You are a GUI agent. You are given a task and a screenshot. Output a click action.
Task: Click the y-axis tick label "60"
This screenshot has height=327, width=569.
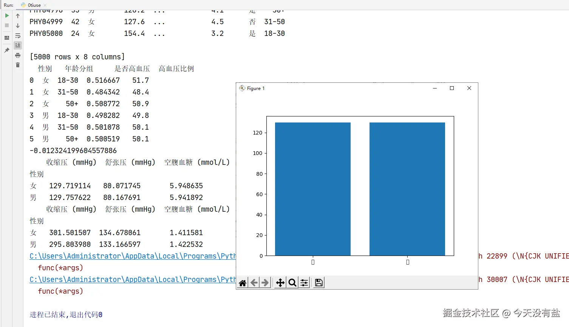(259, 194)
